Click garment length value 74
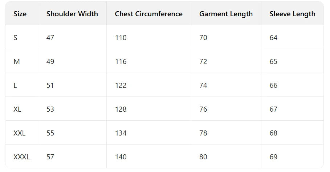330x172 pixels. [203, 85]
